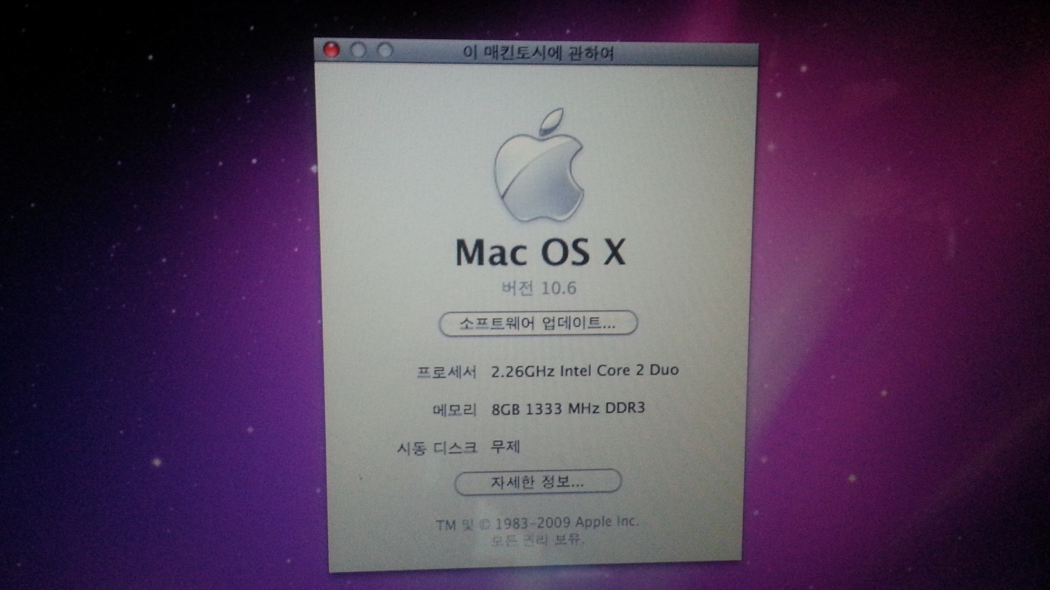Click the 모든 권리 보유. text
1050x590 pixels.
(x=538, y=540)
